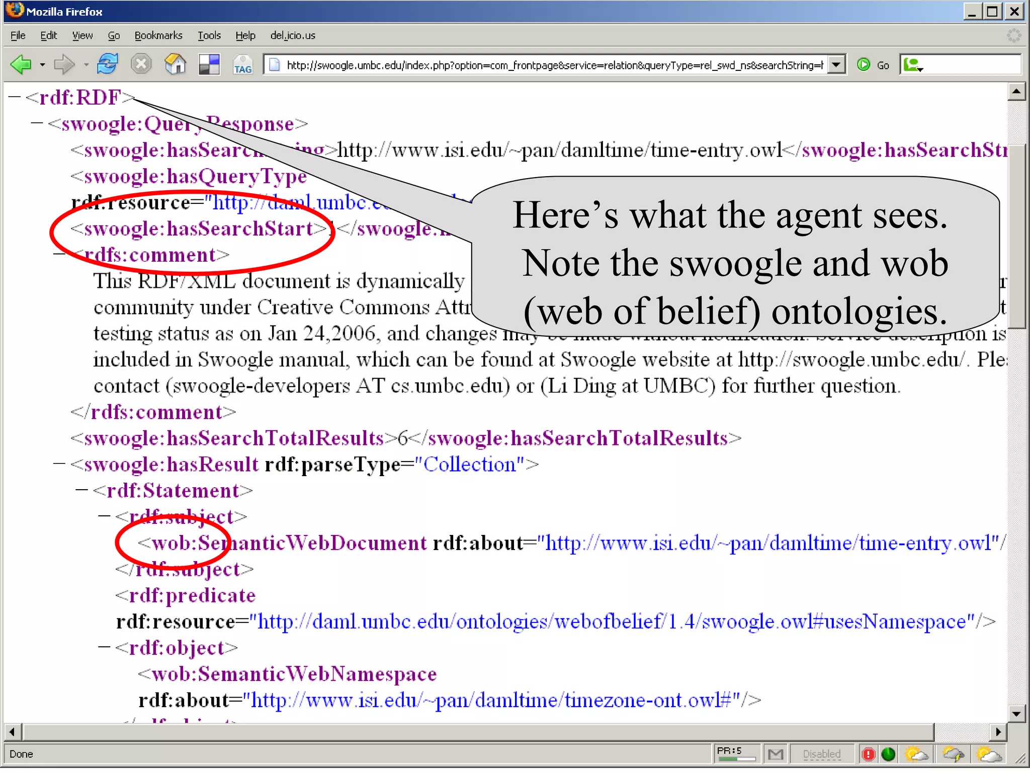Click the Go button beside address bar

[874, 65]
